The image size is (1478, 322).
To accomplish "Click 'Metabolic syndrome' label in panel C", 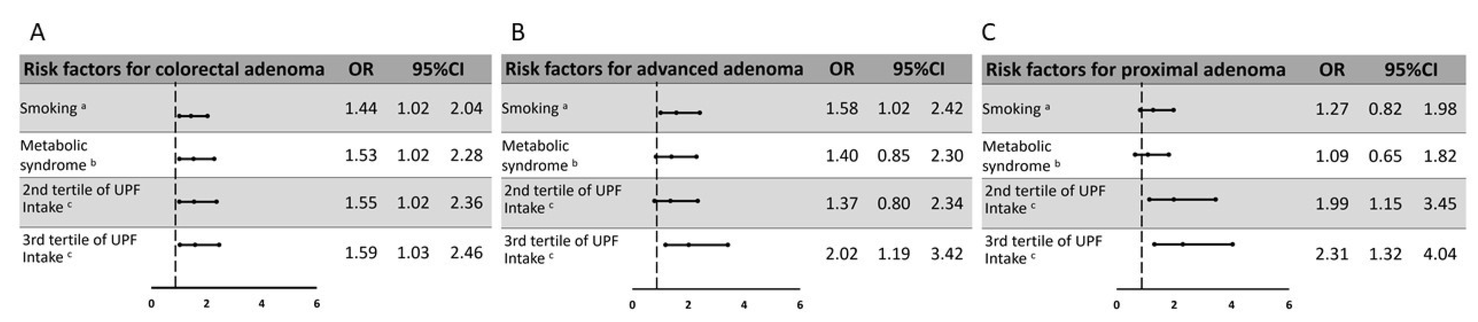I will pos(1021,156).
